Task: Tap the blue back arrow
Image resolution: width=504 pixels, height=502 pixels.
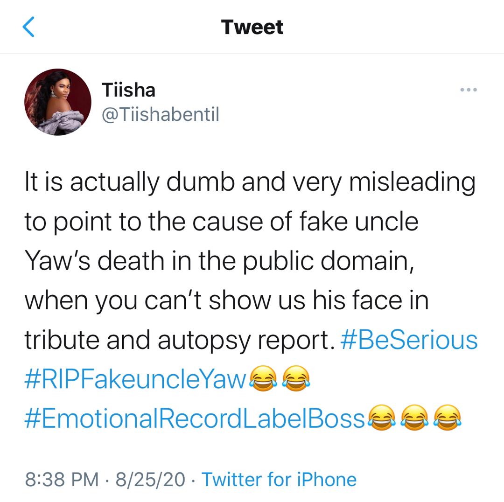Action: click(x=28, y=27)
